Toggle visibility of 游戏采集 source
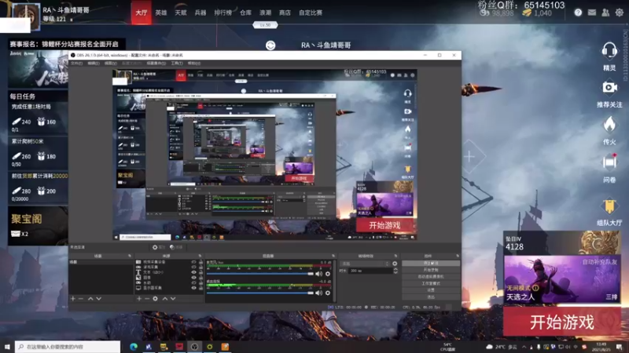The height and width of the screenshot is (353, 629). (193, 267)
